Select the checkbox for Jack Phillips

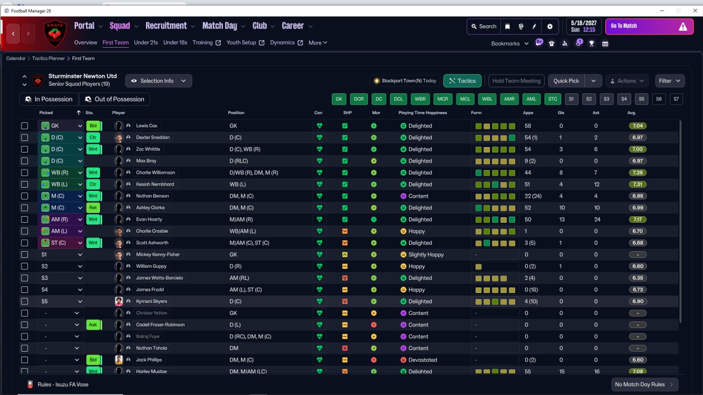24,360
